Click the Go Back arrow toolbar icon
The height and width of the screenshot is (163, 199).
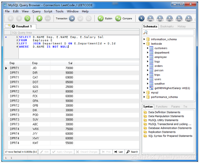[x=10, y=18]
